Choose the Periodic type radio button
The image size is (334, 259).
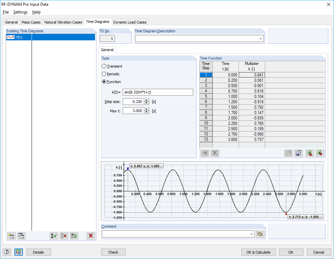pyautogui.click(x=104, y=74)
